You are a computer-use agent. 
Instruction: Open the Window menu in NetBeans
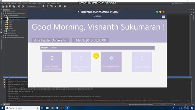tap(53, 3)
